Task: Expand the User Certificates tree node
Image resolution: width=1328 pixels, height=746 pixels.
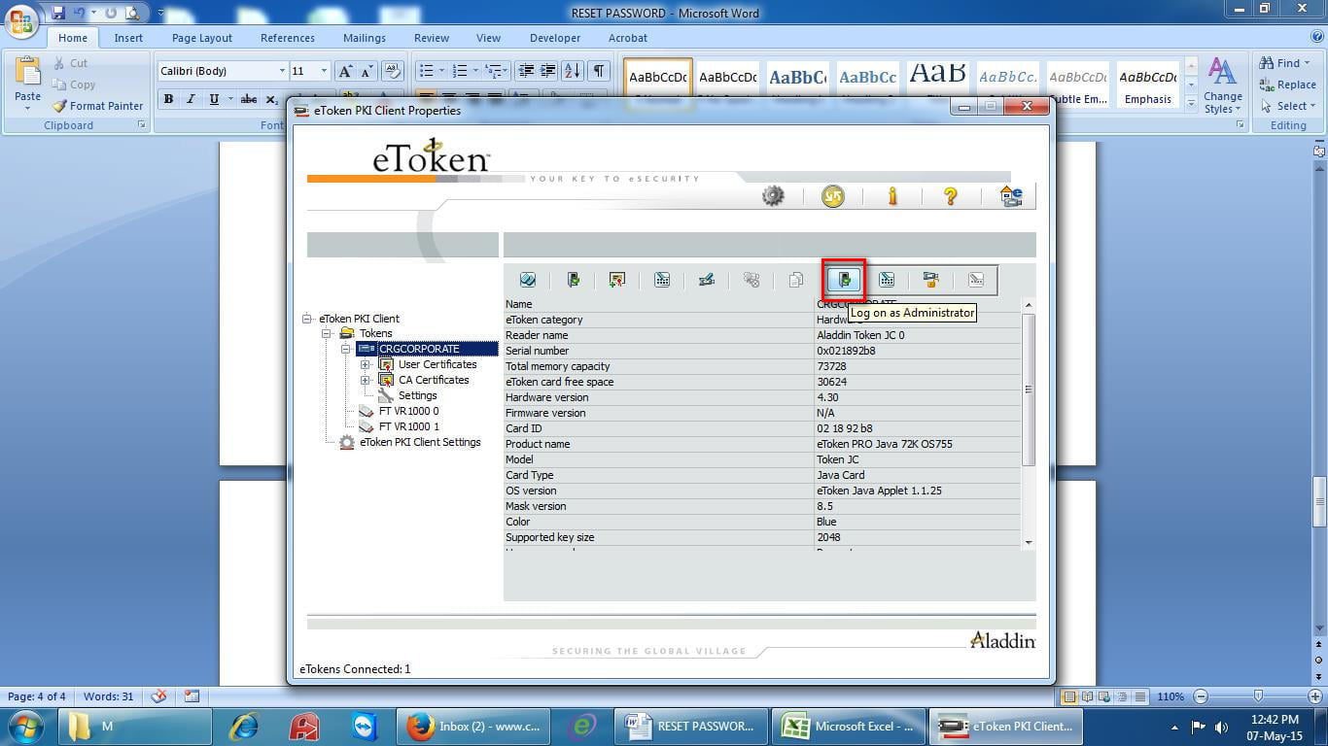Action: 366,364
